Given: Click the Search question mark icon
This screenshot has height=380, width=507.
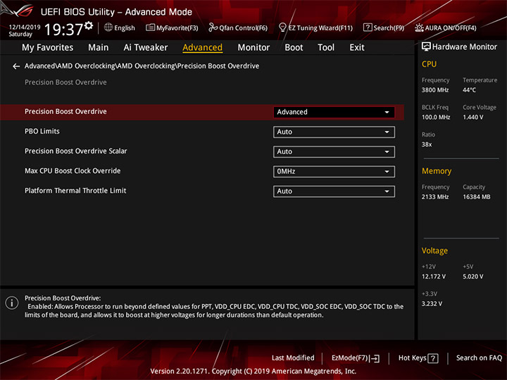Looking at the screenshot, I should coord(368,27).
